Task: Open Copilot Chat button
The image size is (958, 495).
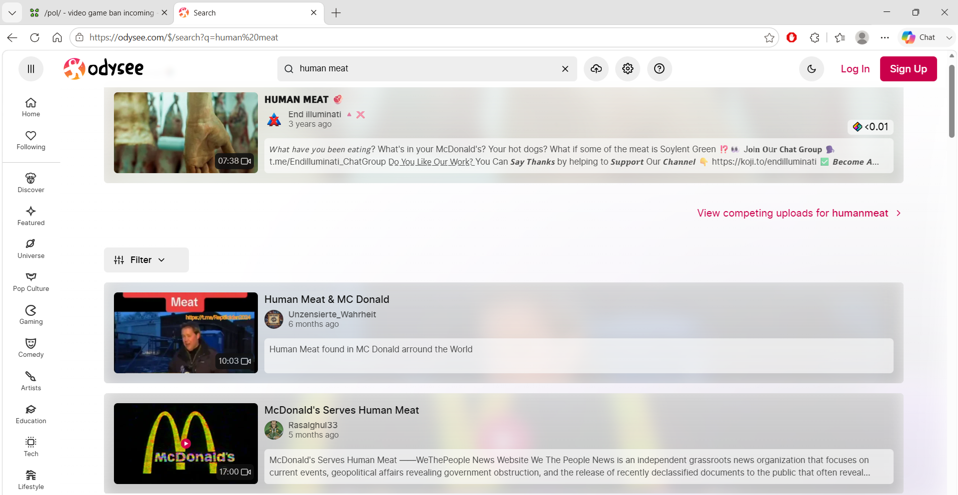Action: 919,37
